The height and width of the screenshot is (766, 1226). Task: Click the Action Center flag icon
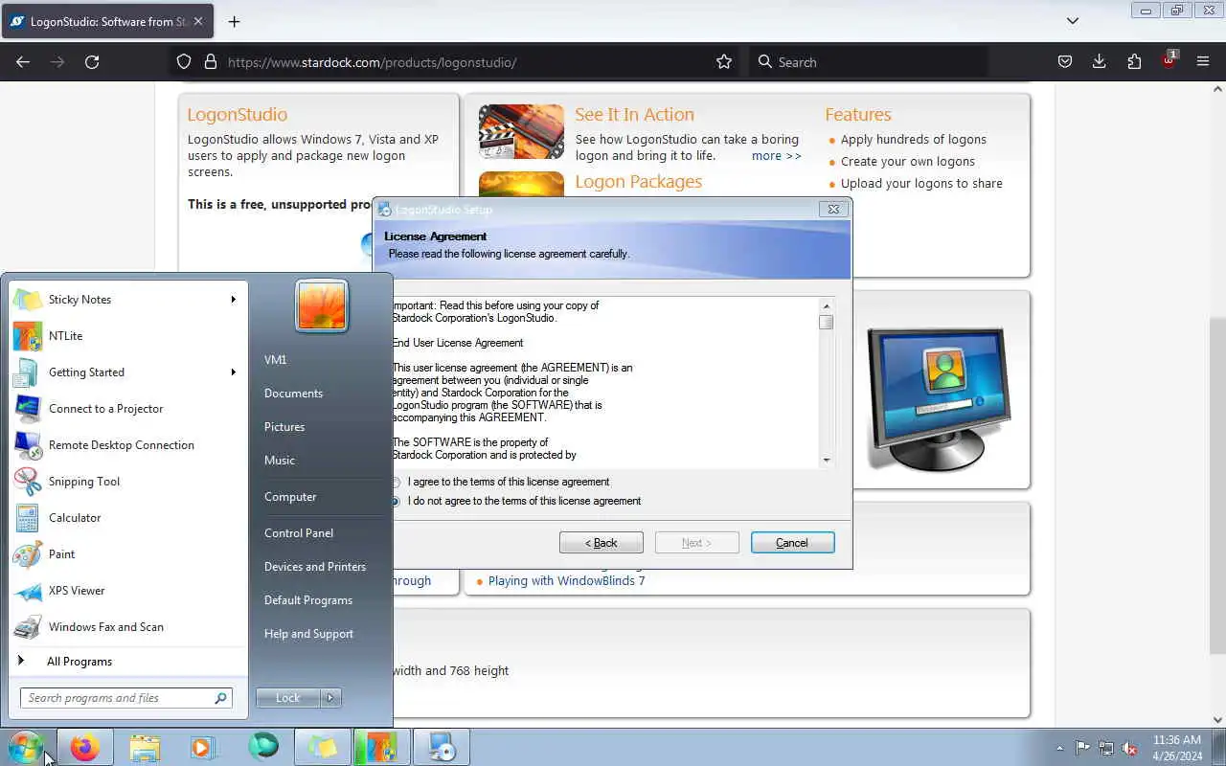tap(1082, 748)
